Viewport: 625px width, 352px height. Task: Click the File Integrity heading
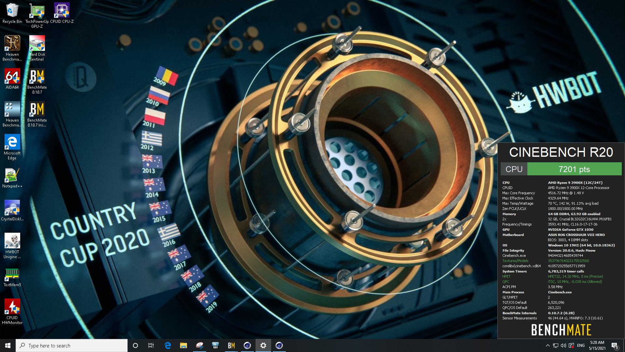tap(513, 250)
